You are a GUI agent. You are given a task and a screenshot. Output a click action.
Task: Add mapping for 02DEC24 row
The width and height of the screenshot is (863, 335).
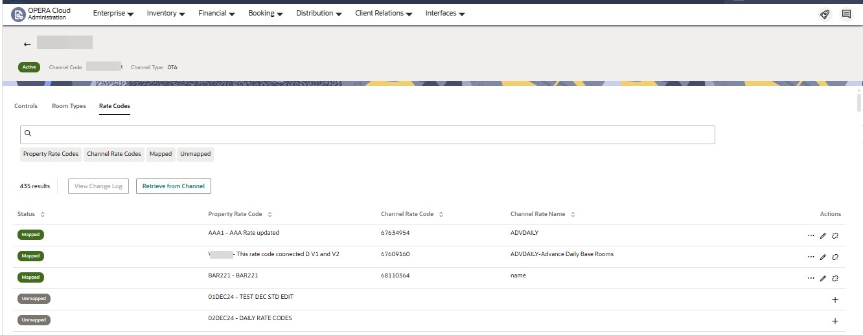(835, 321)
